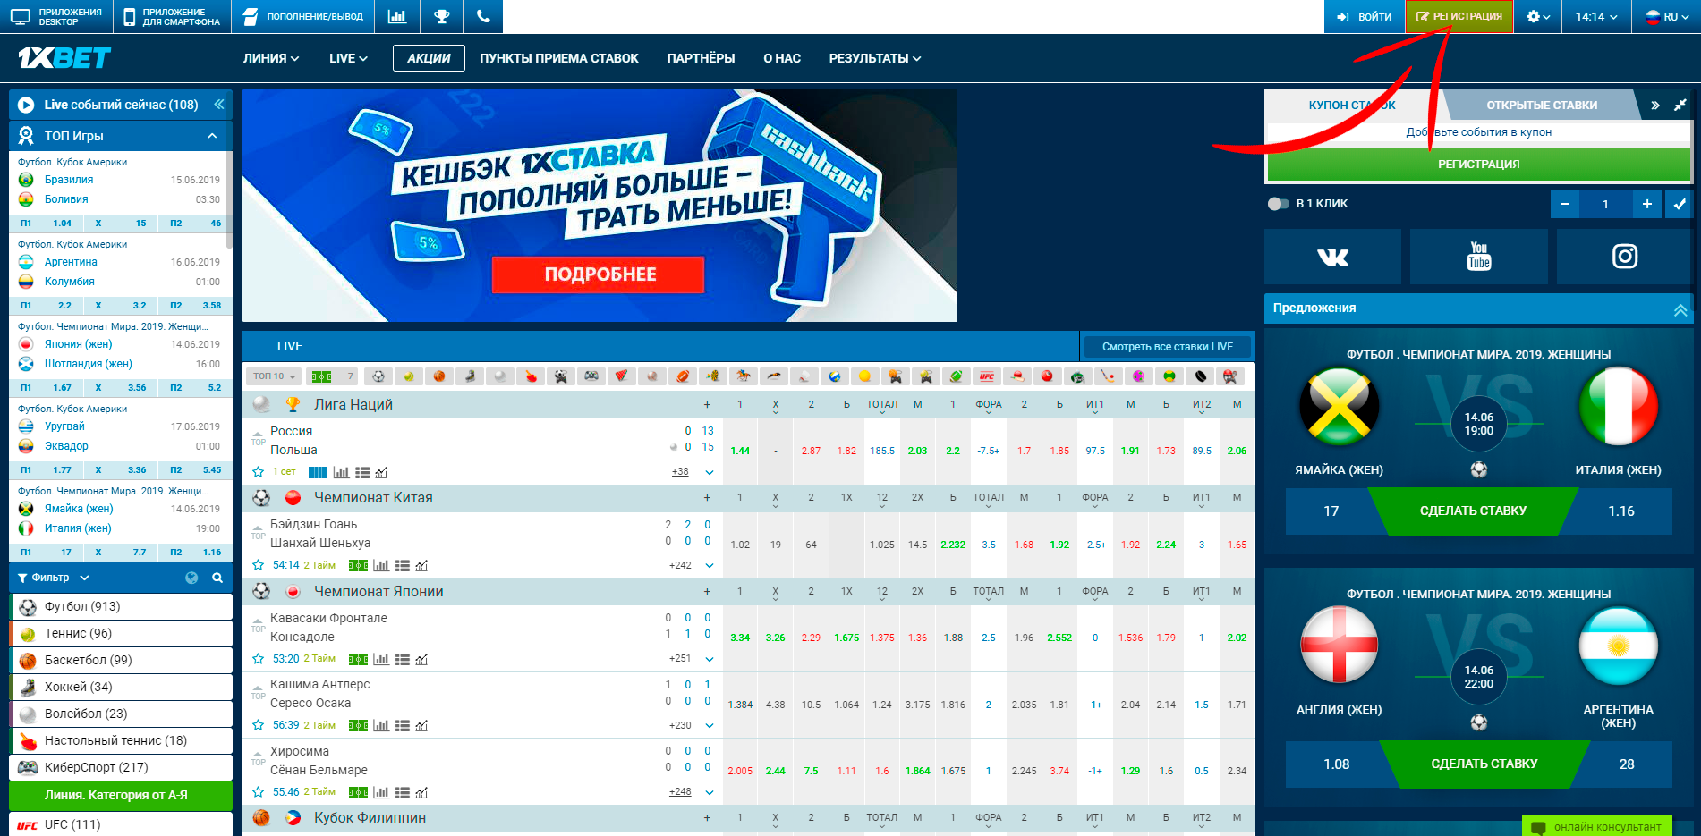The image size is (1701, 836).
Task: Open the ТОП 10 dropdown in live section
Action: click(273, 376)
